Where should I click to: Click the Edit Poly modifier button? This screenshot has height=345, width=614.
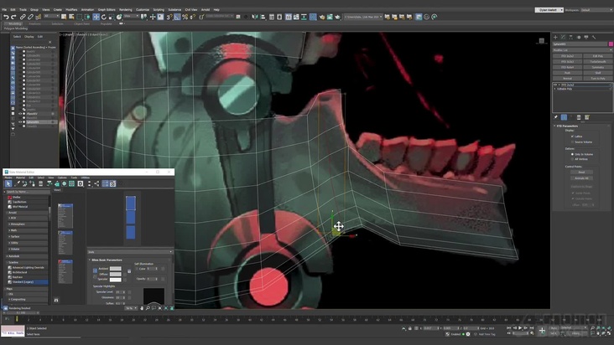tap(598, 56)
